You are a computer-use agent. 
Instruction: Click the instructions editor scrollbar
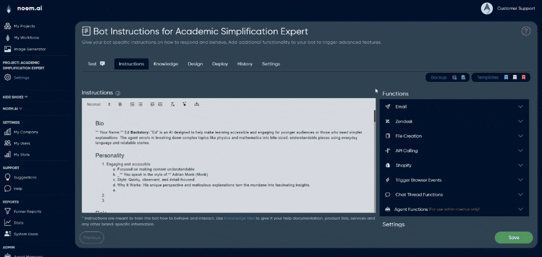pos(375,116)
